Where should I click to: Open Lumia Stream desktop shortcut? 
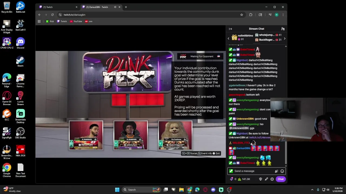coord(21,98)
